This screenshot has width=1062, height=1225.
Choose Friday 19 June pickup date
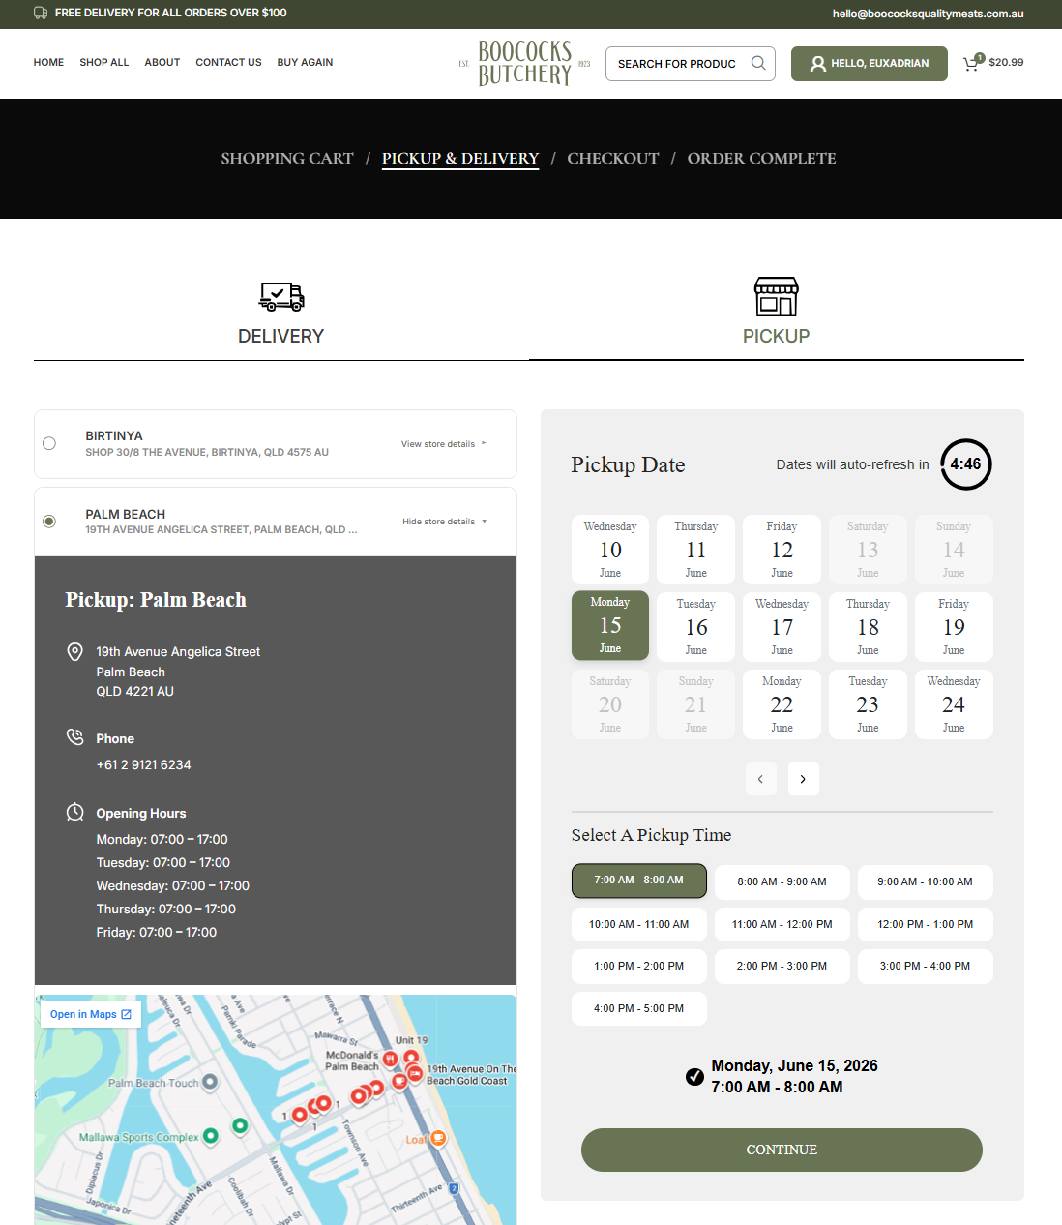[x=954, y=627]
